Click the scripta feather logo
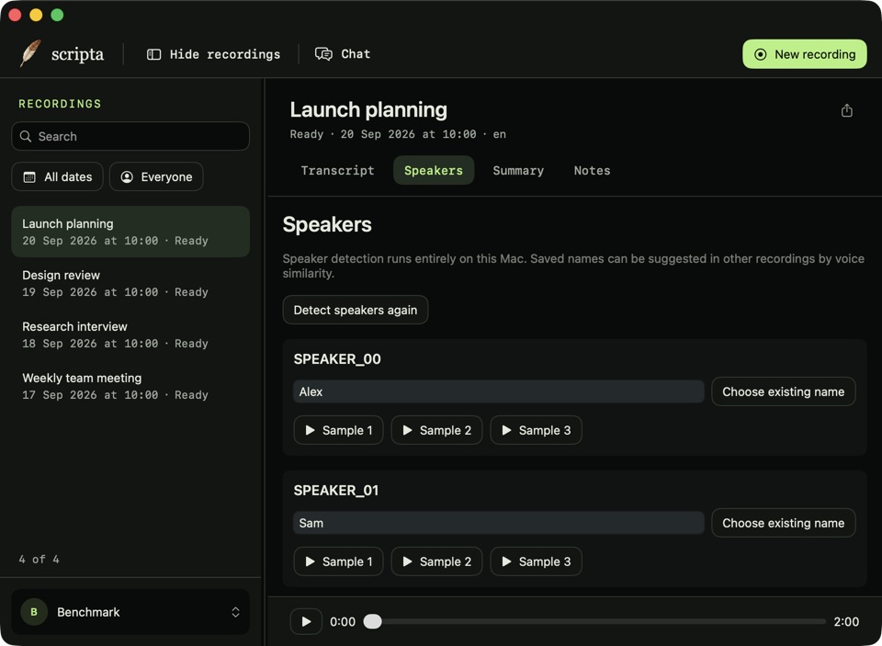This screenshot has width=882, height=646. click(x=30, y=53)
